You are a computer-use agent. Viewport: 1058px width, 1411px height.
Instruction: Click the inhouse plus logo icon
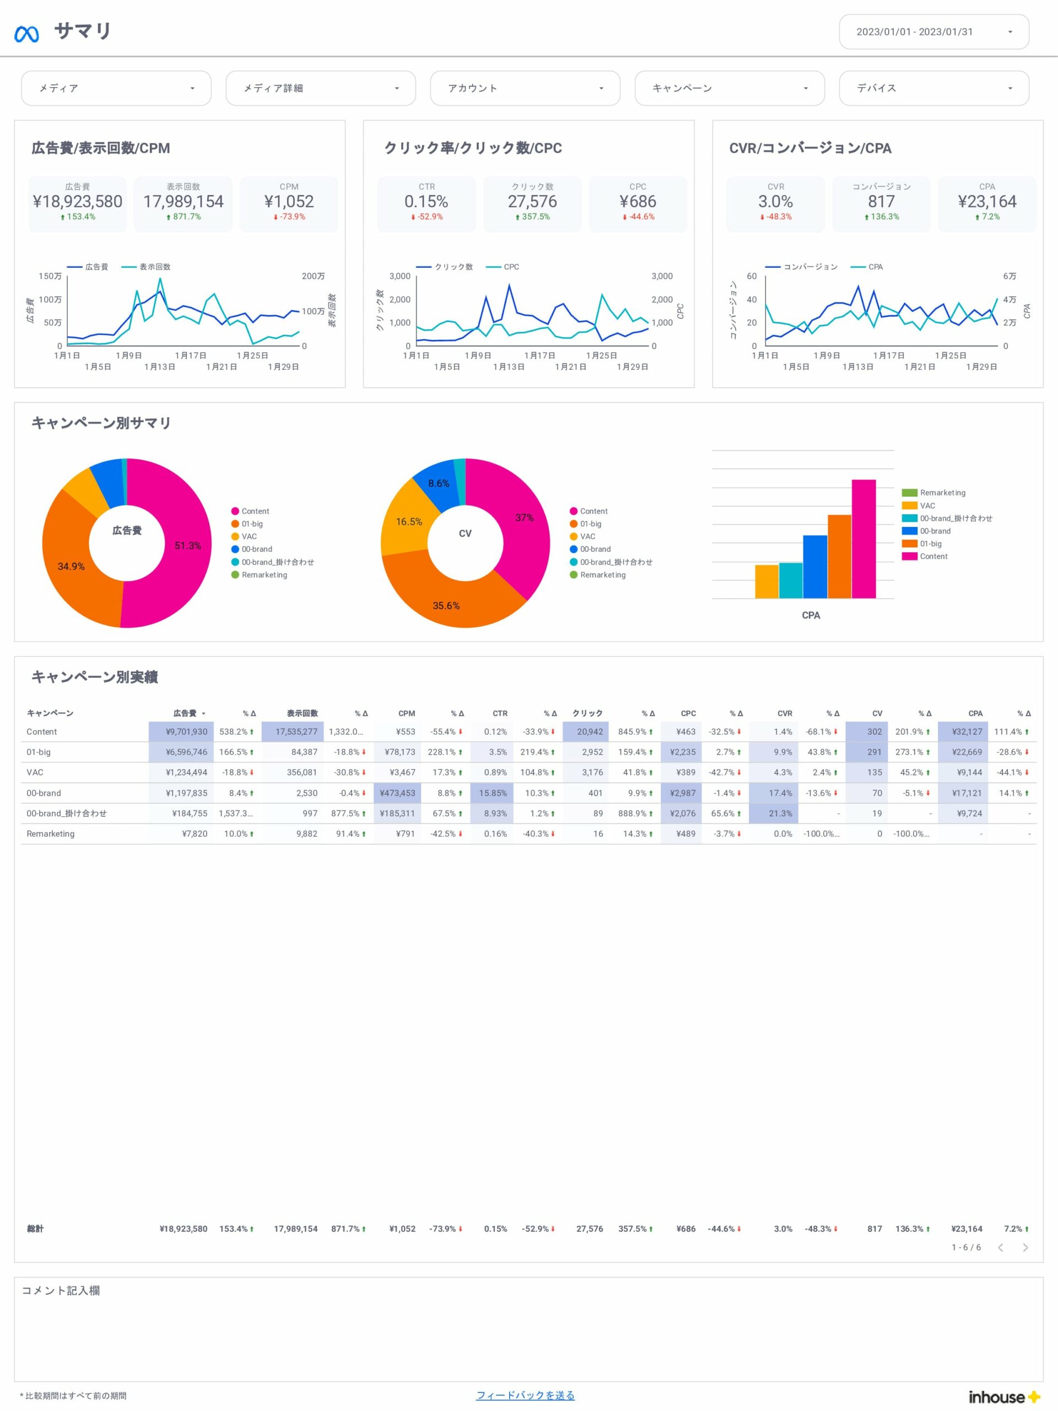[x=1034, y=1396]
